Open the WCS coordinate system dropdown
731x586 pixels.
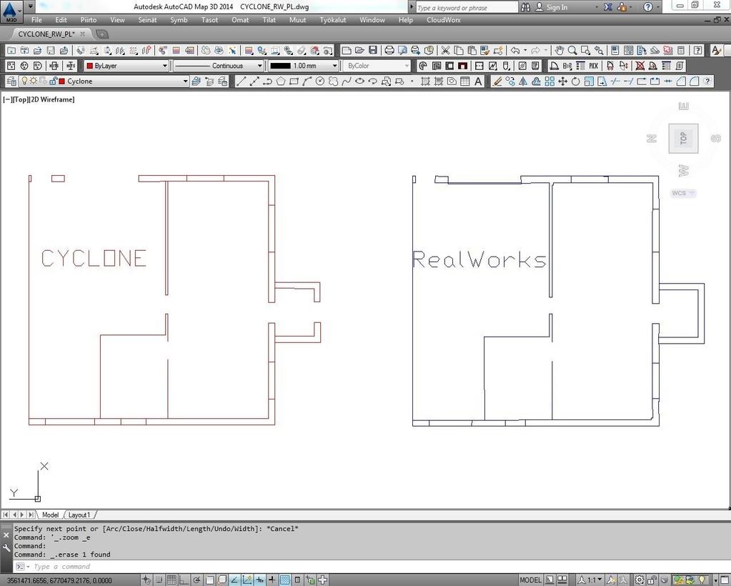click(683, 193)
